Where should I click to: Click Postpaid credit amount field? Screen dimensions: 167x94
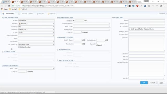(x=80, y=21)
